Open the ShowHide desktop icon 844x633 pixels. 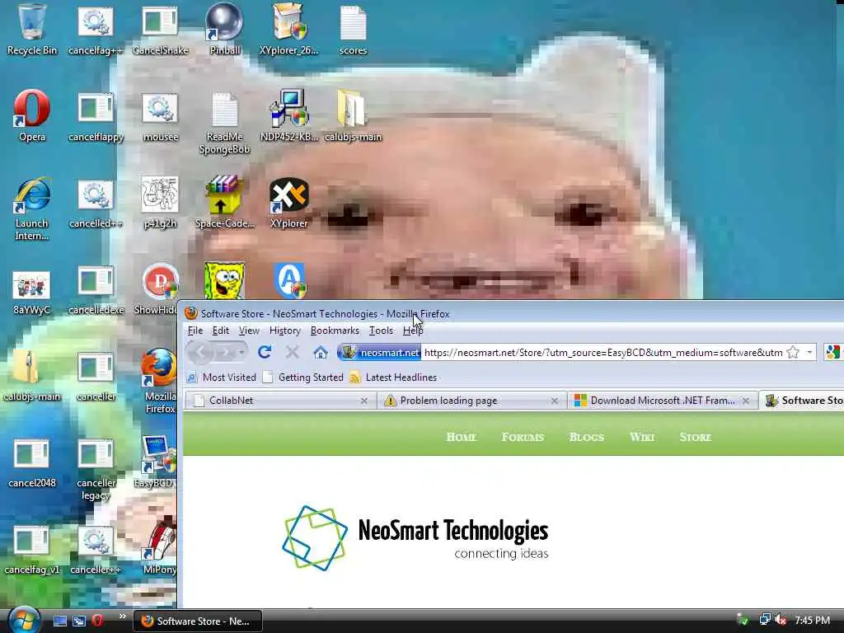[160, 281]
